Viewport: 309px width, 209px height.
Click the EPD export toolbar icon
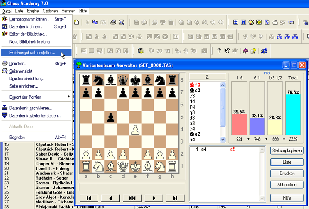tap(279, 37)
